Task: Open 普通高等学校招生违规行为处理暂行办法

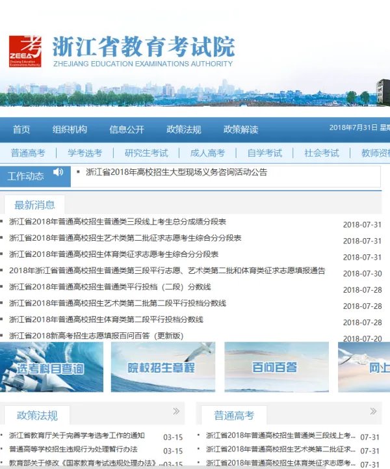Action: [x=73, y=449]
